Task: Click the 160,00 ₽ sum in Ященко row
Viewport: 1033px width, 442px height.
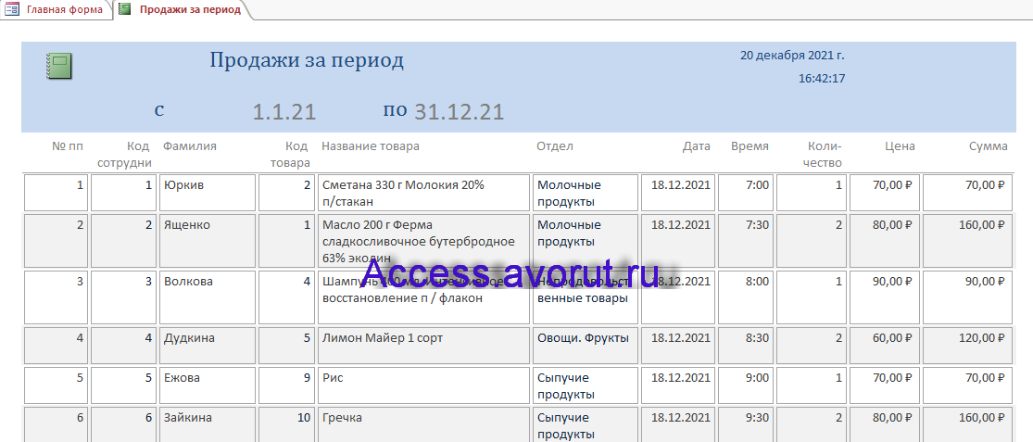Action: click(968, 239)
